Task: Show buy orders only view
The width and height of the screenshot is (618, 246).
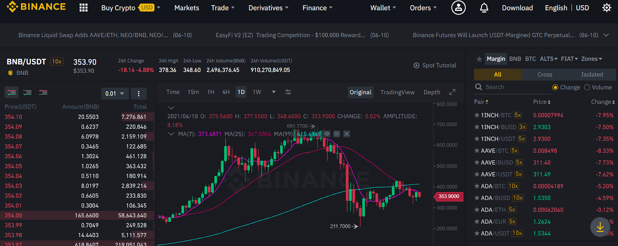Action: pyautogui.click(x=27, y=92)
